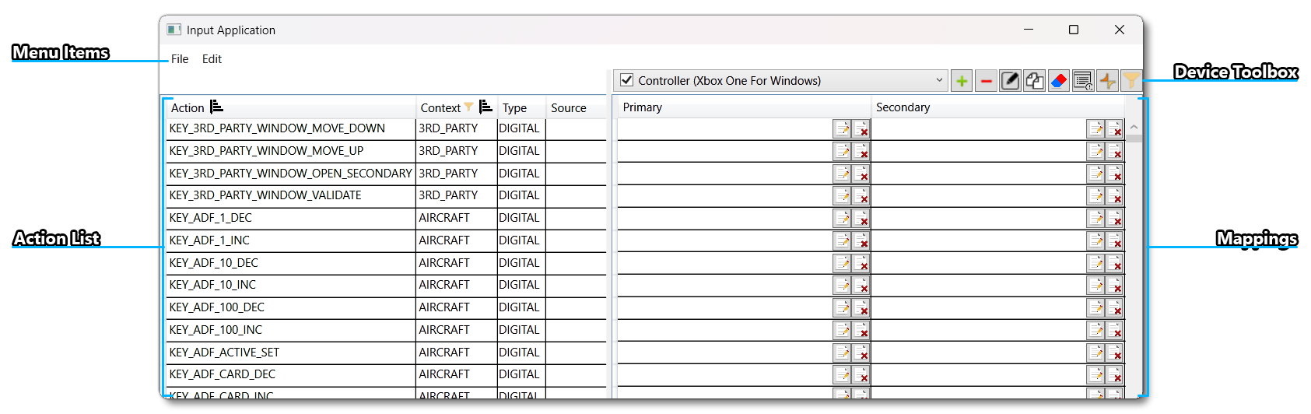The height and width of the screenshot is (414, 1311).
Task: Click the Action column header label
Action: pyautogui.click(x=188, y=108)
